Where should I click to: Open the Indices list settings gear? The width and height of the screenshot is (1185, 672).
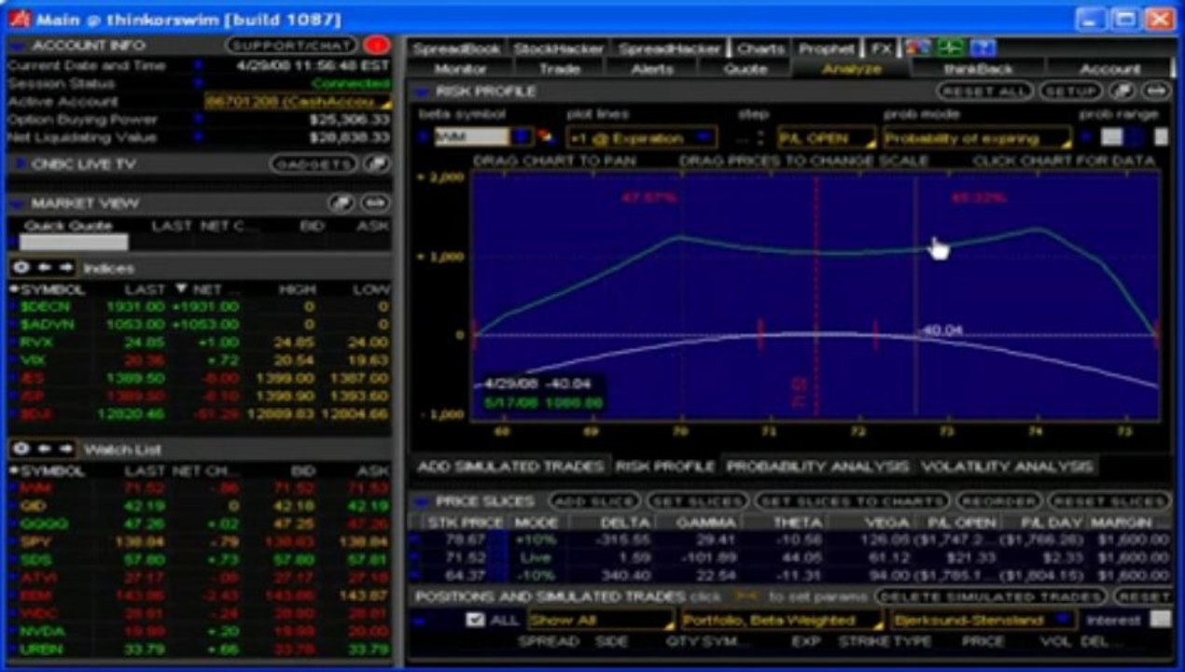[x=21, y=268]
